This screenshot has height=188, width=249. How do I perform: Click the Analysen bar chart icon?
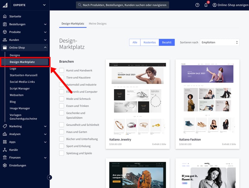pos(5,134)
